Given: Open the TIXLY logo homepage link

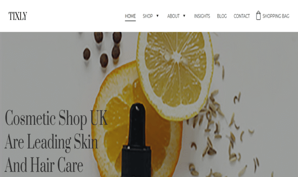Looking at the screenshot, I should 18,16.
